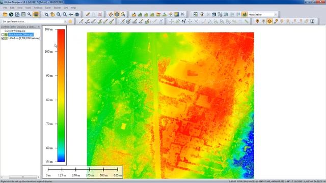Viewport: 326px width, 183px height.
Task: Open the Edit menu
Action: point(12,8)
